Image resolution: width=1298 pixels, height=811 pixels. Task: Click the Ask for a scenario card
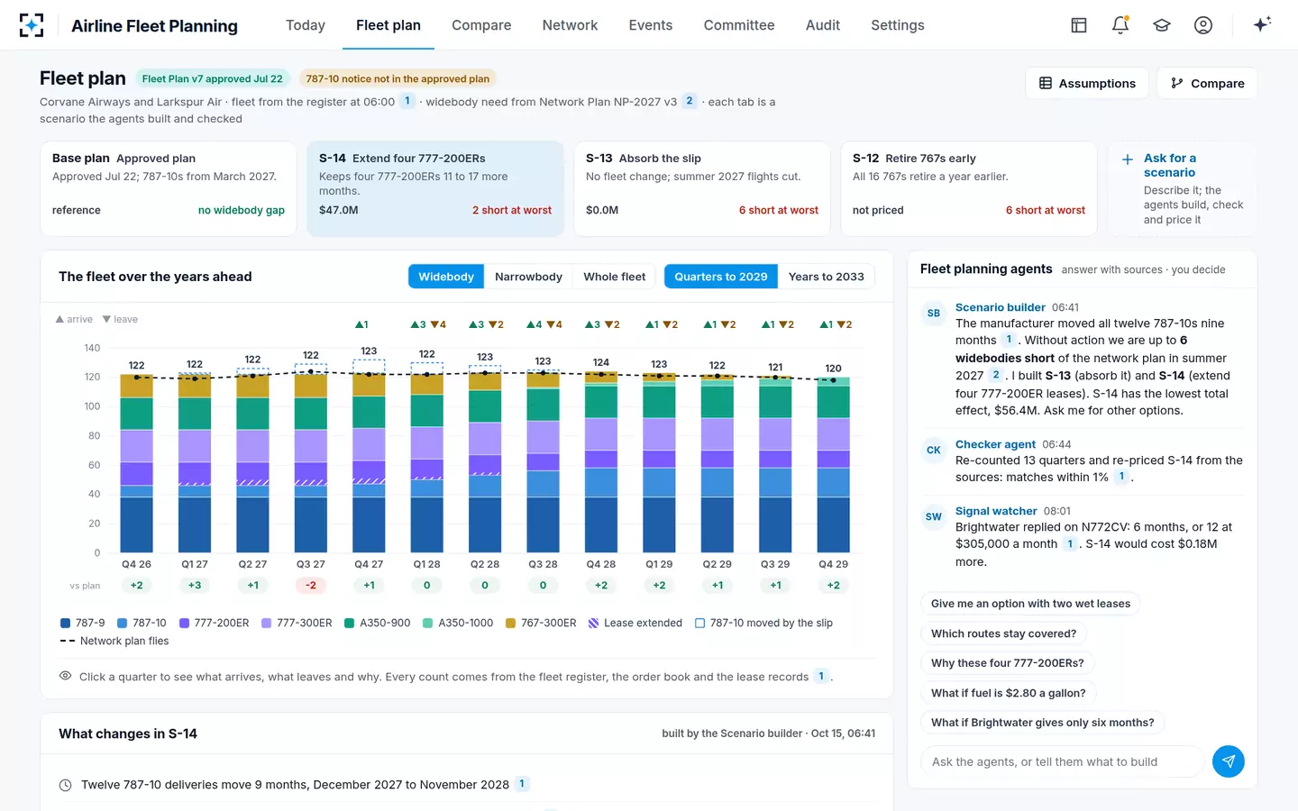(x=1183, y=188)
